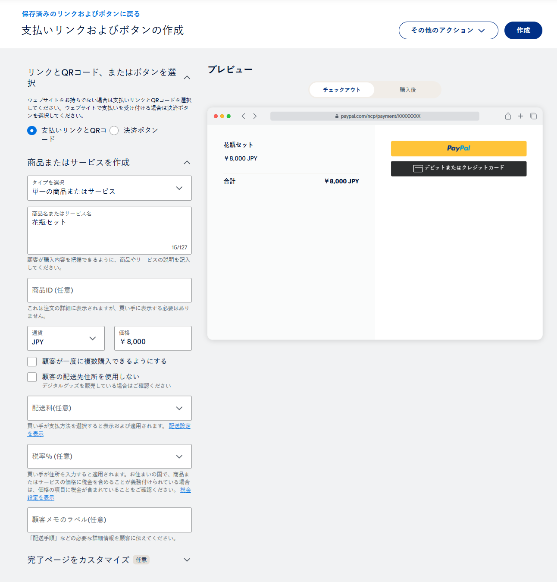Click the card icon on debit/credit button
The width and height of the screenshot is (557, 582).
tap(418, 169)
